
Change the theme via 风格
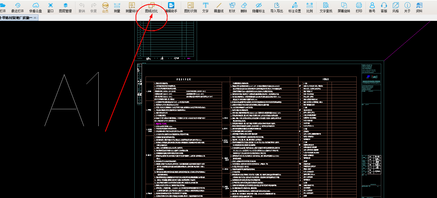(x=396, y=7)
